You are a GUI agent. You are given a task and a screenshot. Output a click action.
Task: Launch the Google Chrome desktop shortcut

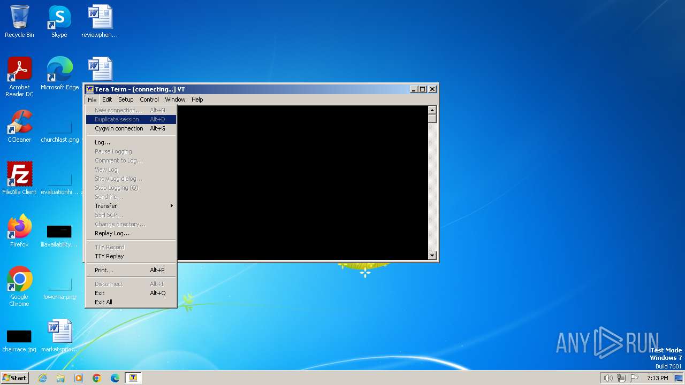tap(19, 287)
